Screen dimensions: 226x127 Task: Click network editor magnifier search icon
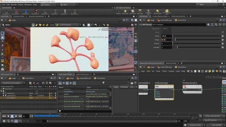(x=221, y=71)
